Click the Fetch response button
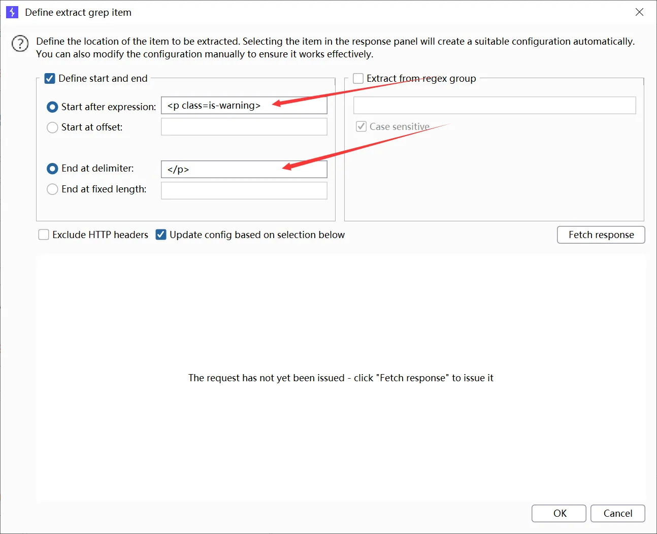 601,235
